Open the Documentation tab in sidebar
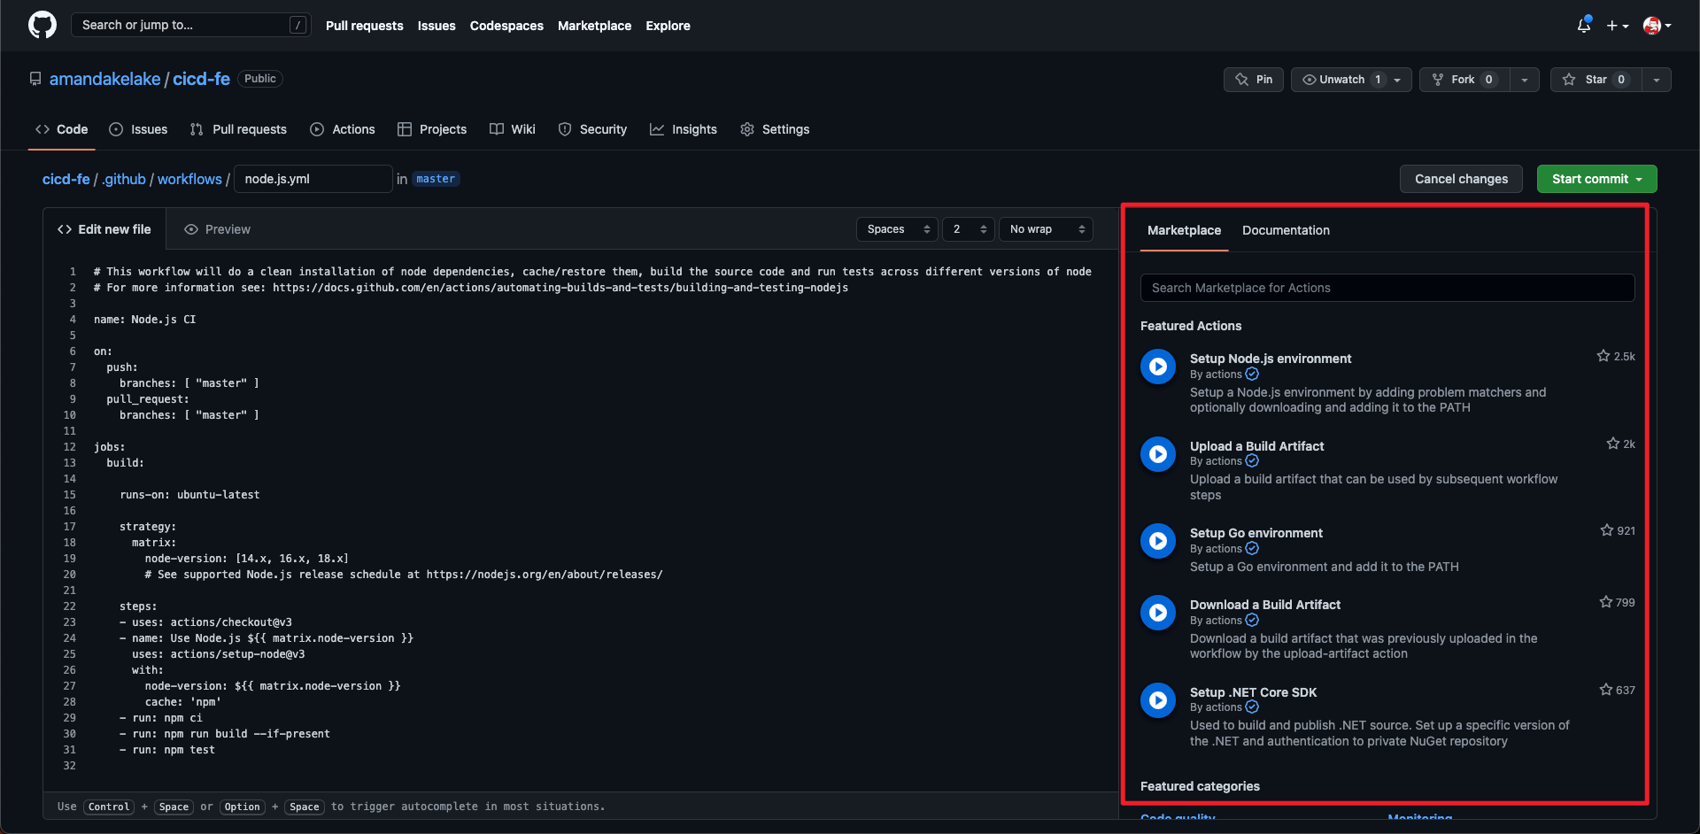This screenshot has width=1700, height=834. (1286, 230)
